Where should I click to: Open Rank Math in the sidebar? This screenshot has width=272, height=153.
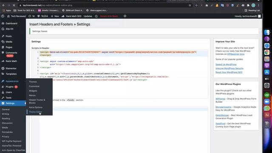pos(11,61)
